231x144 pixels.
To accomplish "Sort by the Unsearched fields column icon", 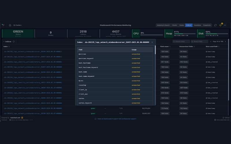I will click(x=194, y=47).
